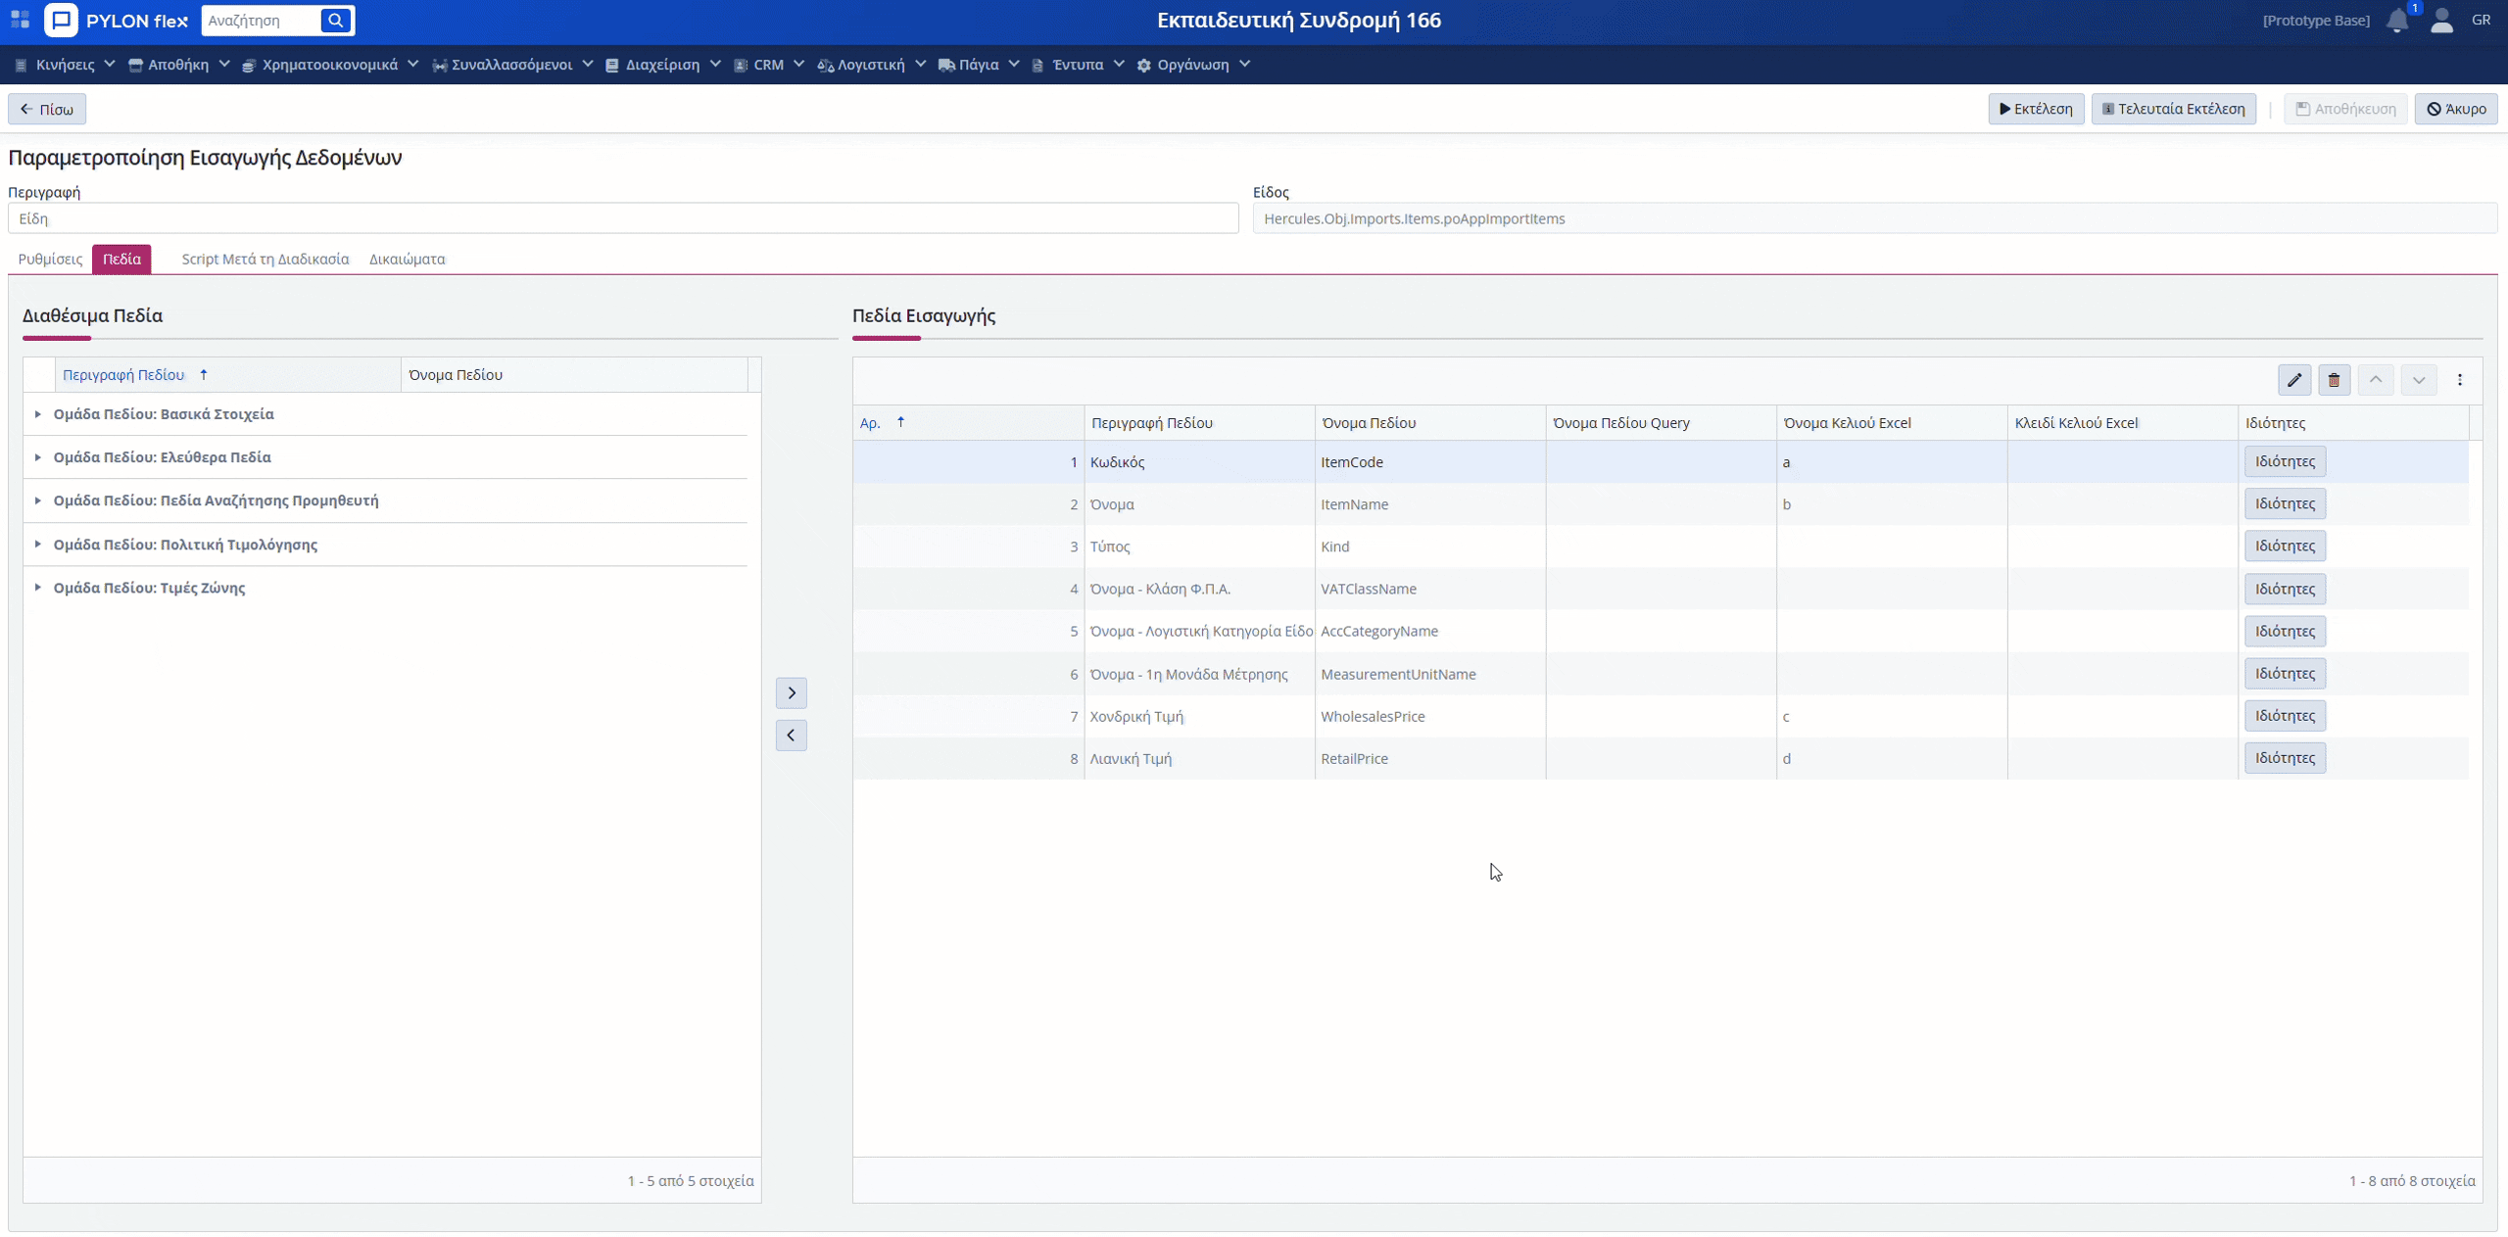Expand Ομάδα Πεδίου: Ελεύθερα Πεδία

pyautogui.click(x=37, y=457)
